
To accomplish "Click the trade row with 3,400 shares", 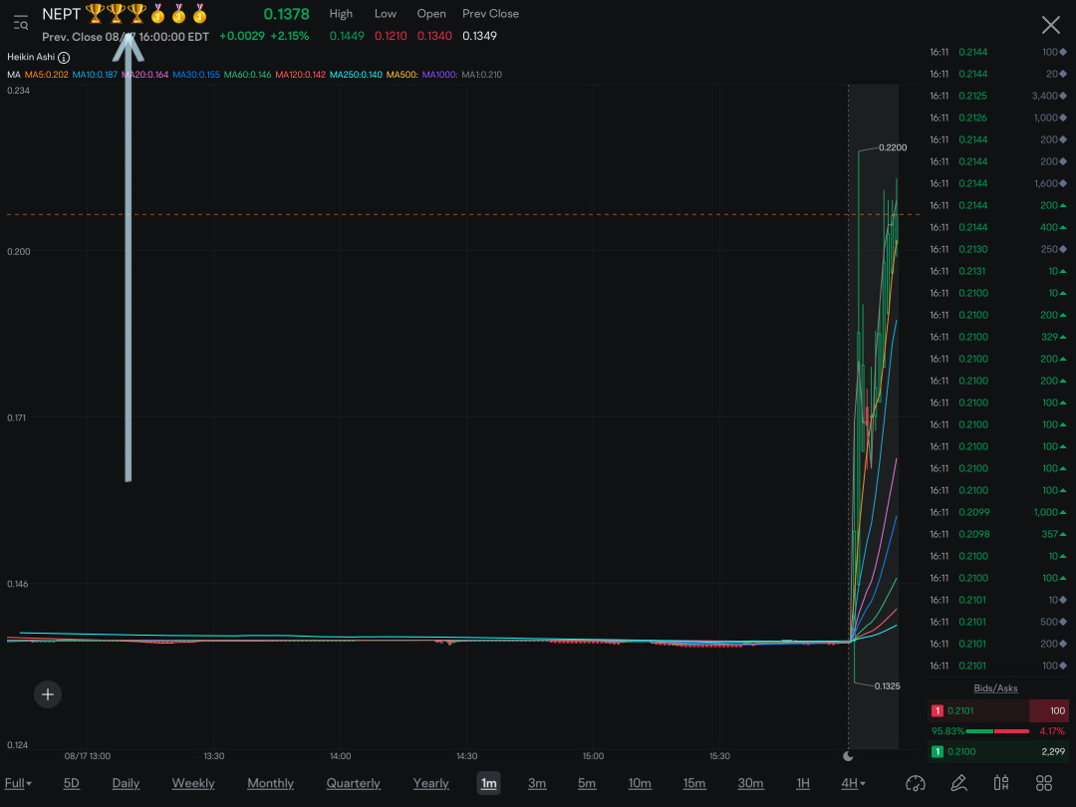I will (x=998, y=96).
